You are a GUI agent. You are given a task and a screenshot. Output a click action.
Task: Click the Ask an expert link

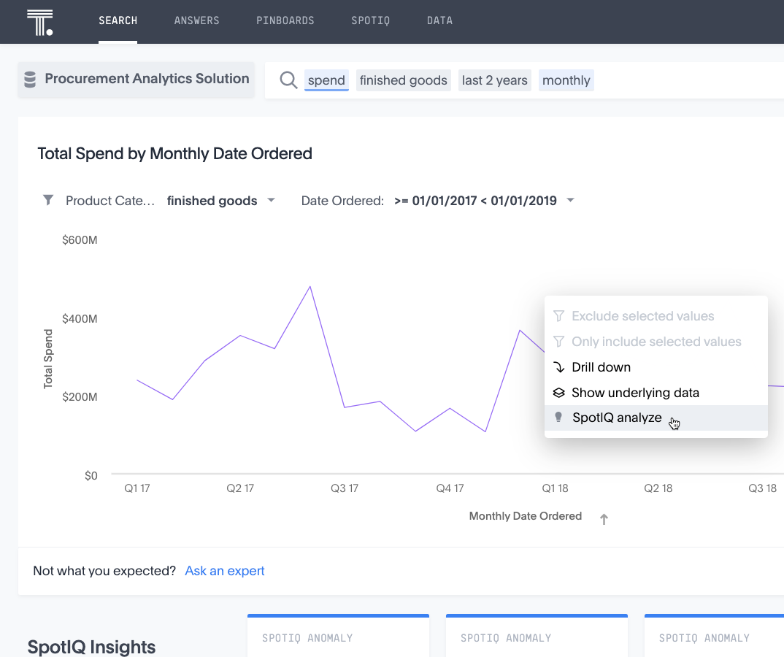coord(225,571)
